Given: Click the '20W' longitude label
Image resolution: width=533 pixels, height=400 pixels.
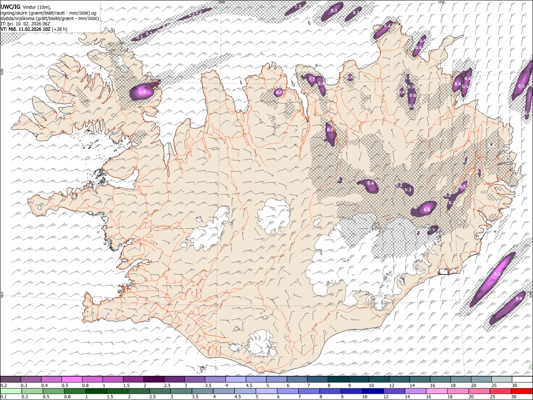Looking at the screenshot, I should (221, 2).
